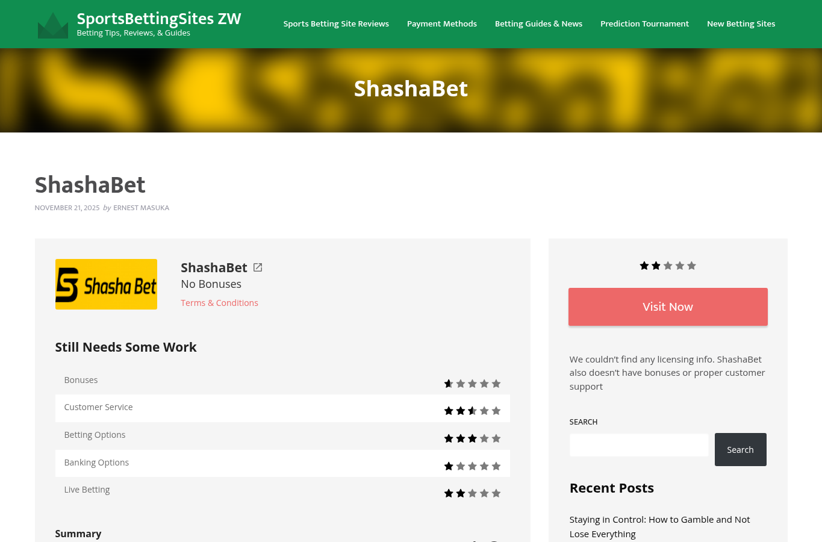Select the Live Betting row label
The width and height of the screenshot is (822, 542).
click(x=87, y=490)
